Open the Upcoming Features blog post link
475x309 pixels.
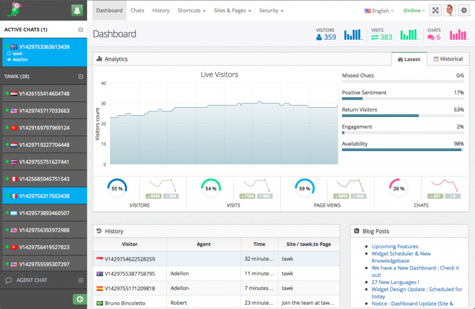(x=395, y=246)
